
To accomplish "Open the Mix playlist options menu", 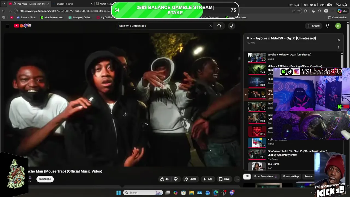I will [x=339, y=48].
